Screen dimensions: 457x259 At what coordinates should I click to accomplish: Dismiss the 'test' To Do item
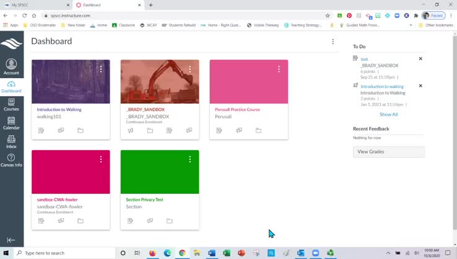click(x=420, y=59)
